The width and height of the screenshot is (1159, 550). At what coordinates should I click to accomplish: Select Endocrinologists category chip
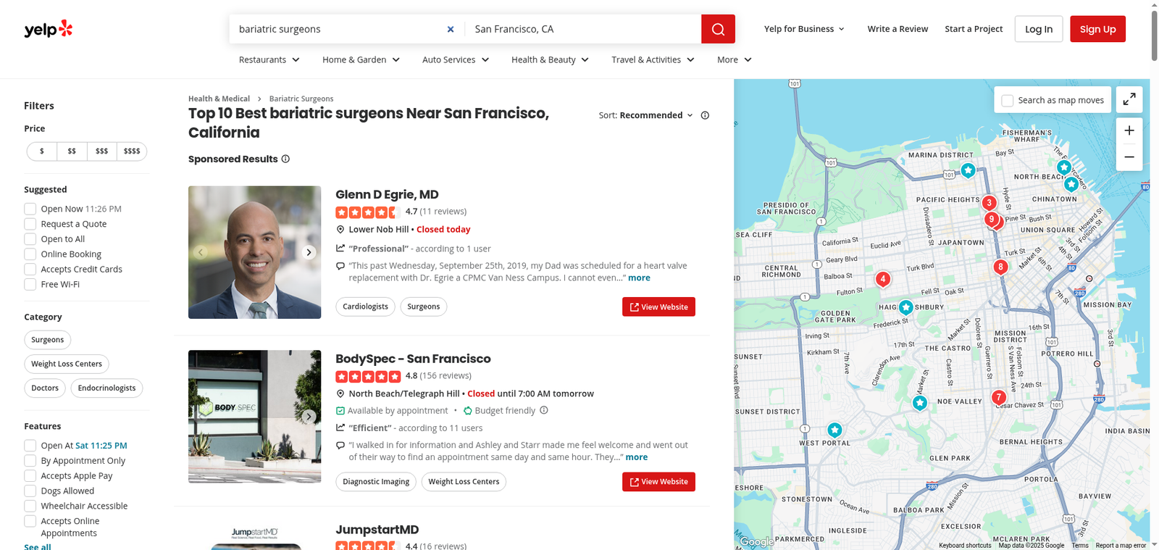point(106,388)
